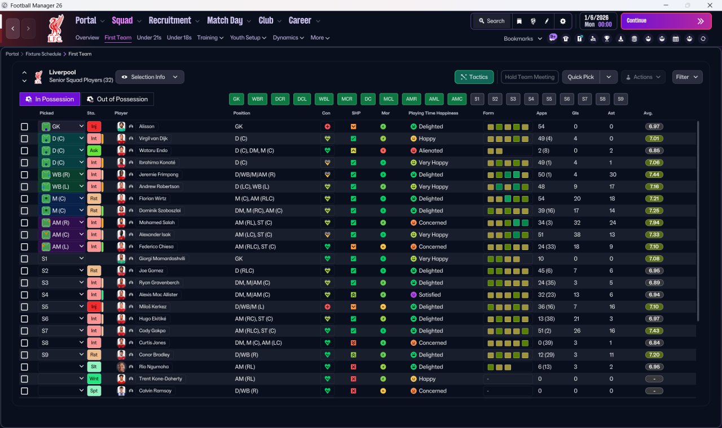722x428 pixels.
Task: Click the trophy icon in the shortcut bar
Action: [607, 39]
